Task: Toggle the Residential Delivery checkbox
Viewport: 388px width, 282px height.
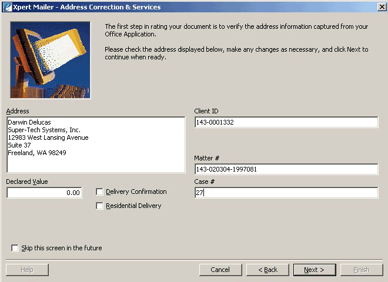Action: point(99,206)
